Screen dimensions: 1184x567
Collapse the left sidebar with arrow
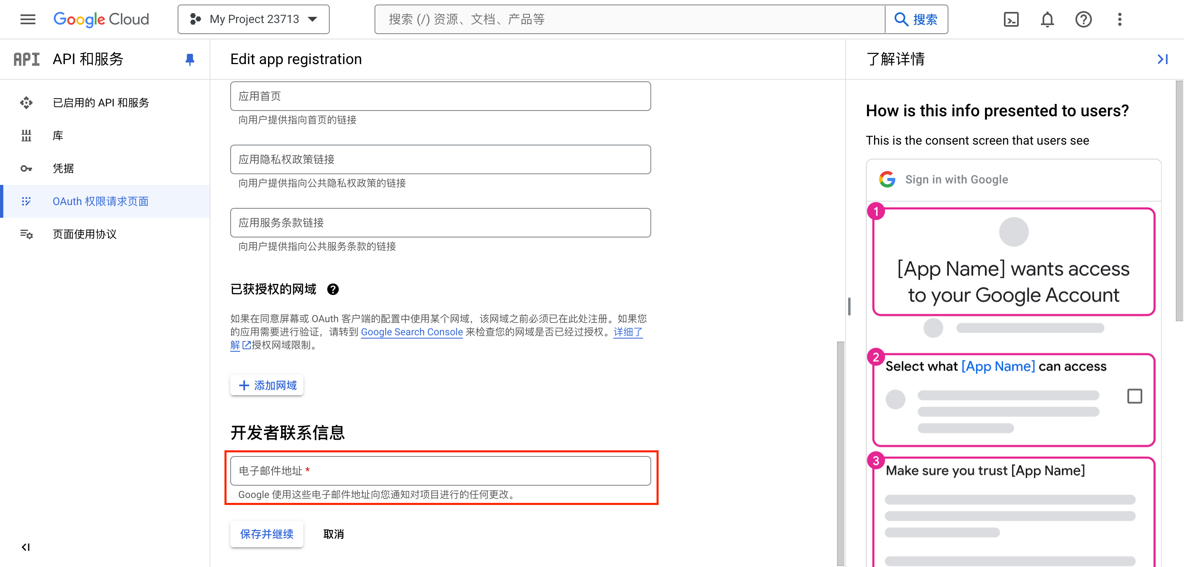[26, 547]
